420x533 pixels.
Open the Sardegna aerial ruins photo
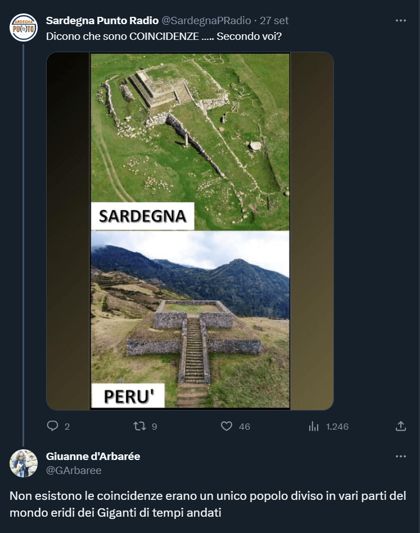[190, 140]
